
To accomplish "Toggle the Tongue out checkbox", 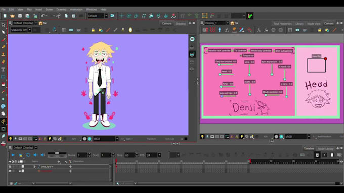I will point(241,56).
